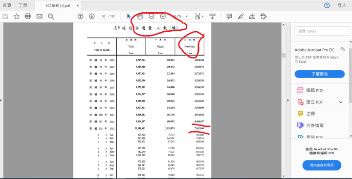352x179 pixels.
Task: Click the North-link column header text
Action: [190, 47]
